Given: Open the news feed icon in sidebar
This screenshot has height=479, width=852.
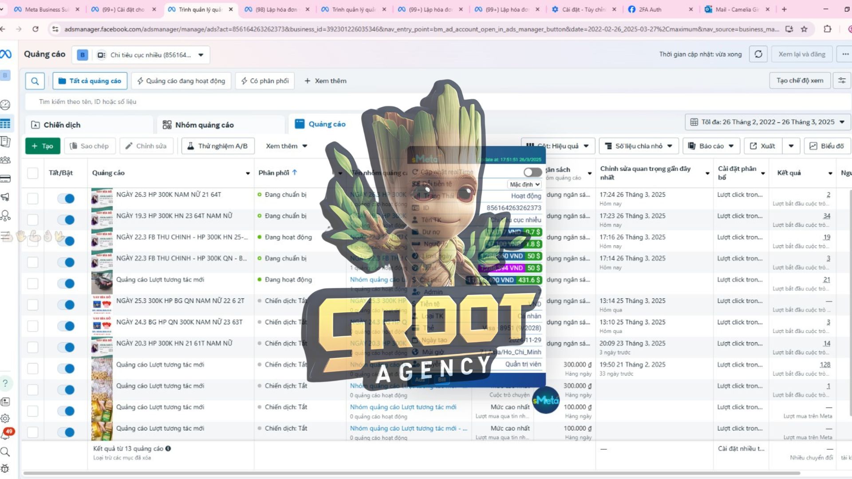Looking at the screenshot, I should pos(5,402).
